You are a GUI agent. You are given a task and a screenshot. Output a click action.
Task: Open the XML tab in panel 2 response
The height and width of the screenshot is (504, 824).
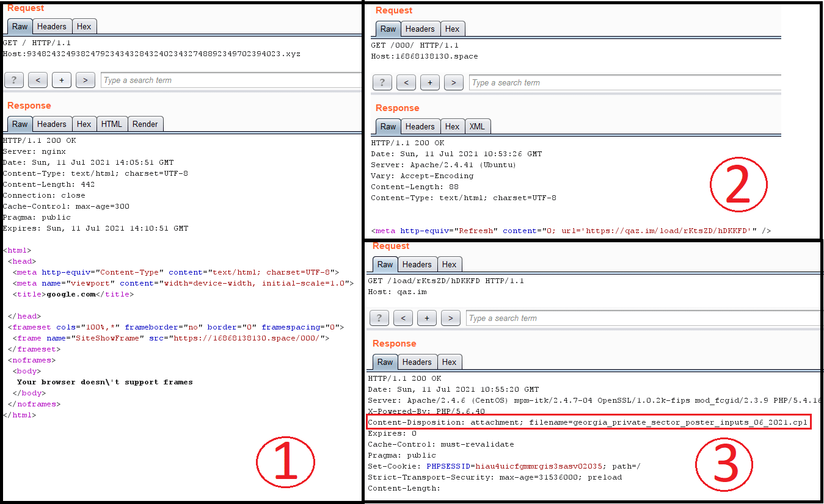click(478, 126)
